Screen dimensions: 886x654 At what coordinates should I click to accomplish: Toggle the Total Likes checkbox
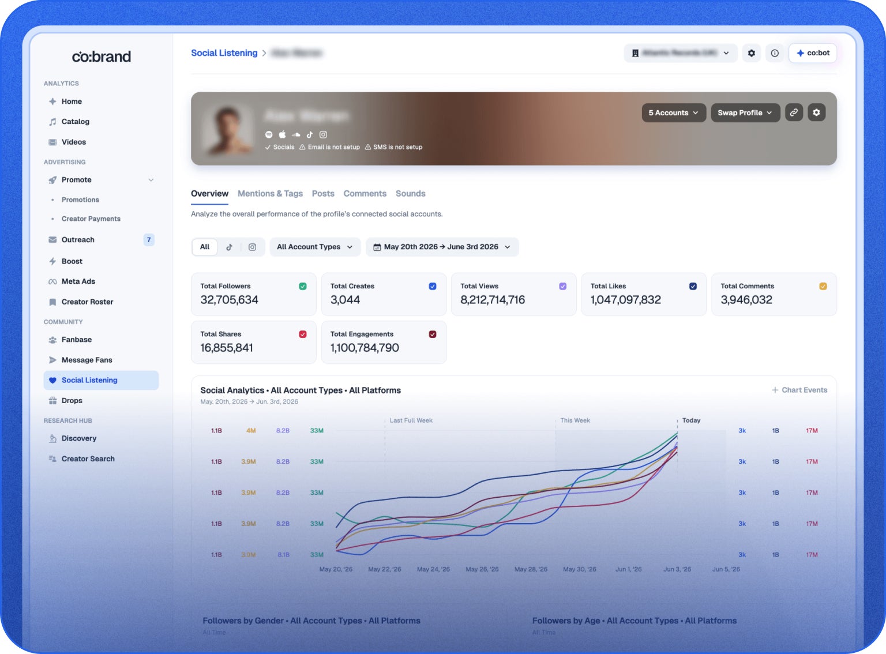click(x=693, y=286)
